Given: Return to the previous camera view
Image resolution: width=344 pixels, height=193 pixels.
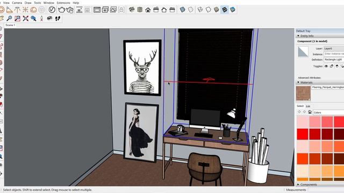Looking at the screenshot, I should (33, 18).
